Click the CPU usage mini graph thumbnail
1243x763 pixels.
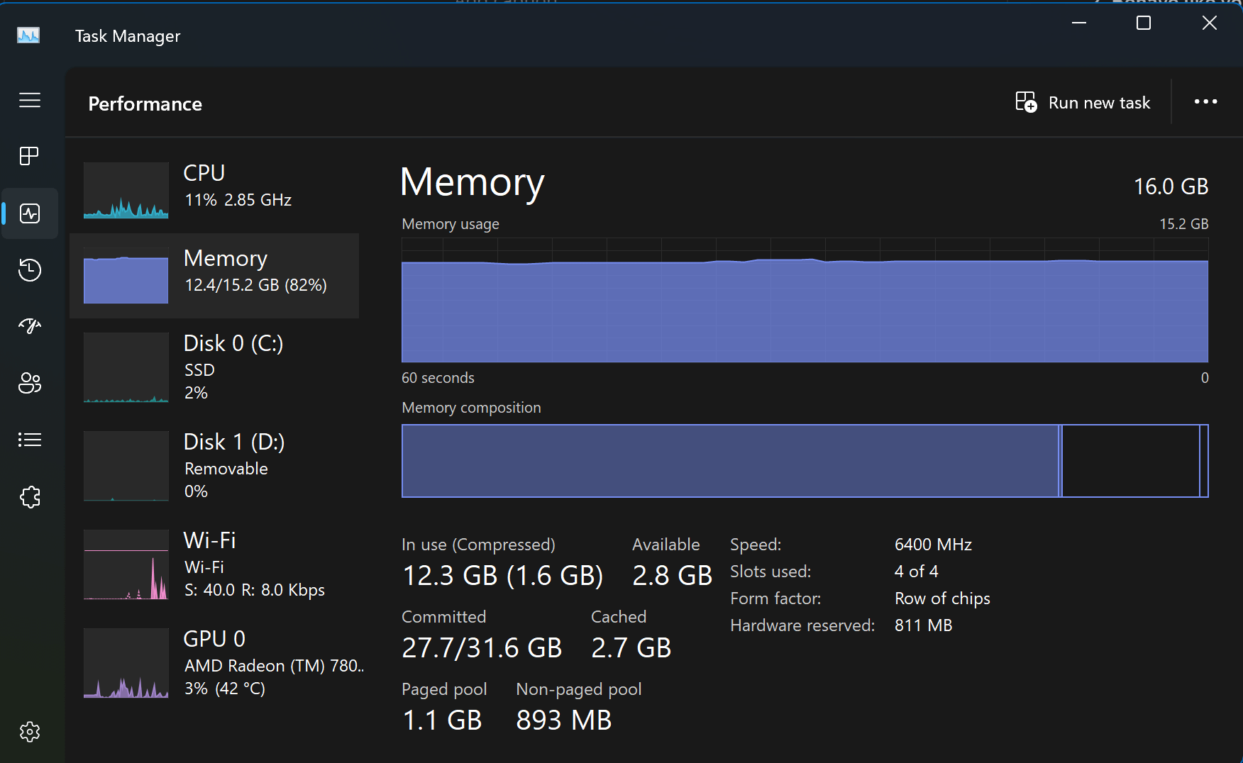pos(126,190)
